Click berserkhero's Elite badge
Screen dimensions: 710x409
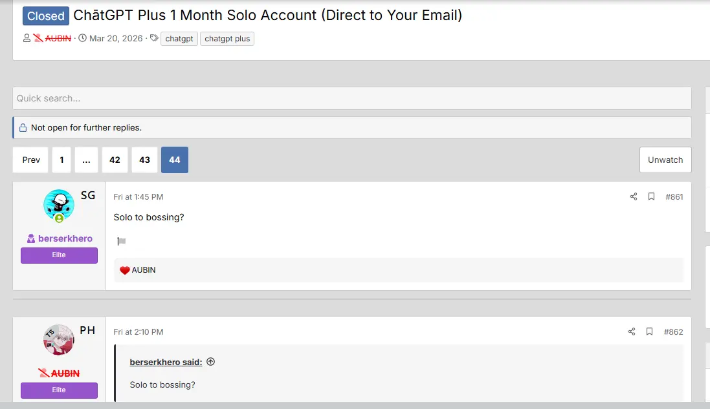(x=59, y=255)
